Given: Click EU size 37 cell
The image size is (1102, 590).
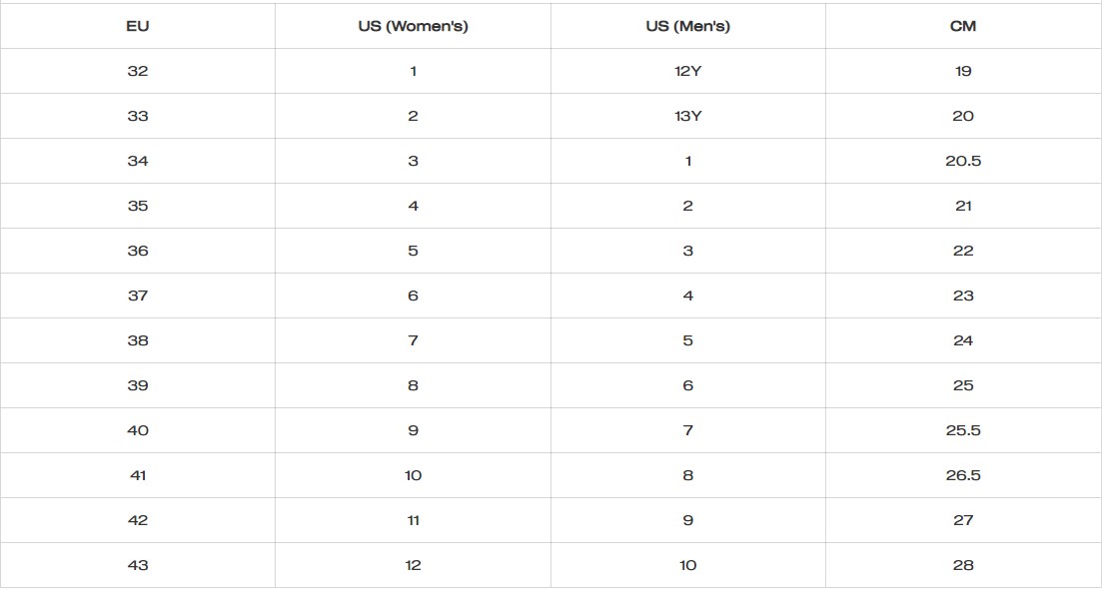Looking at the screenshot, I should coord(138,295).
